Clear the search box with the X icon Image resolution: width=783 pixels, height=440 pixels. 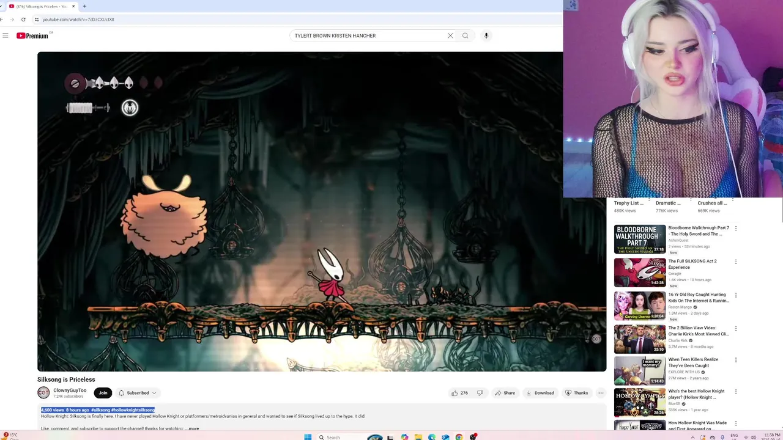[x=450, y=35]
